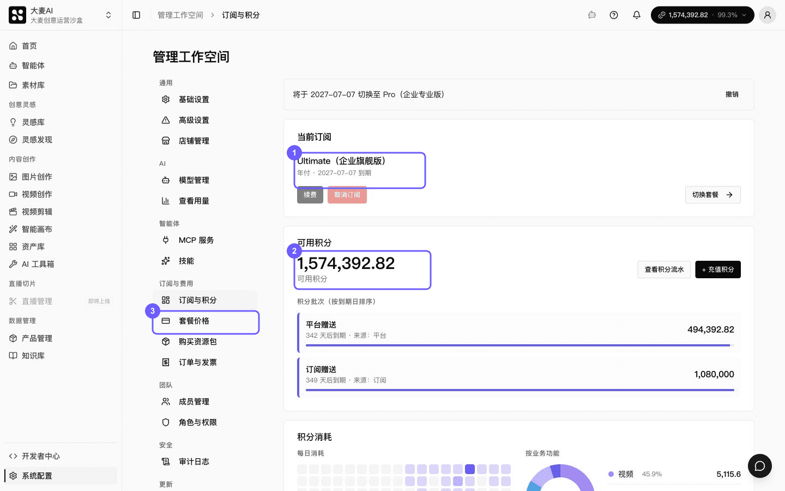The image size is (785, 491).
Task: Select 审计日志 settings item
Action: (x=205, y=462)
